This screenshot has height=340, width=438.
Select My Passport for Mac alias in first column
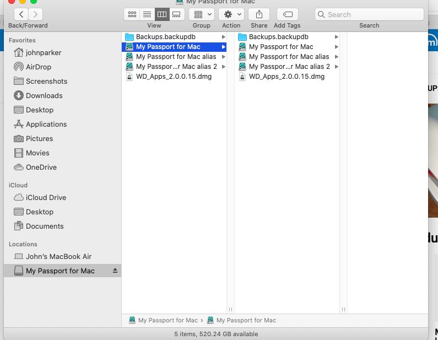click(174, 57)
